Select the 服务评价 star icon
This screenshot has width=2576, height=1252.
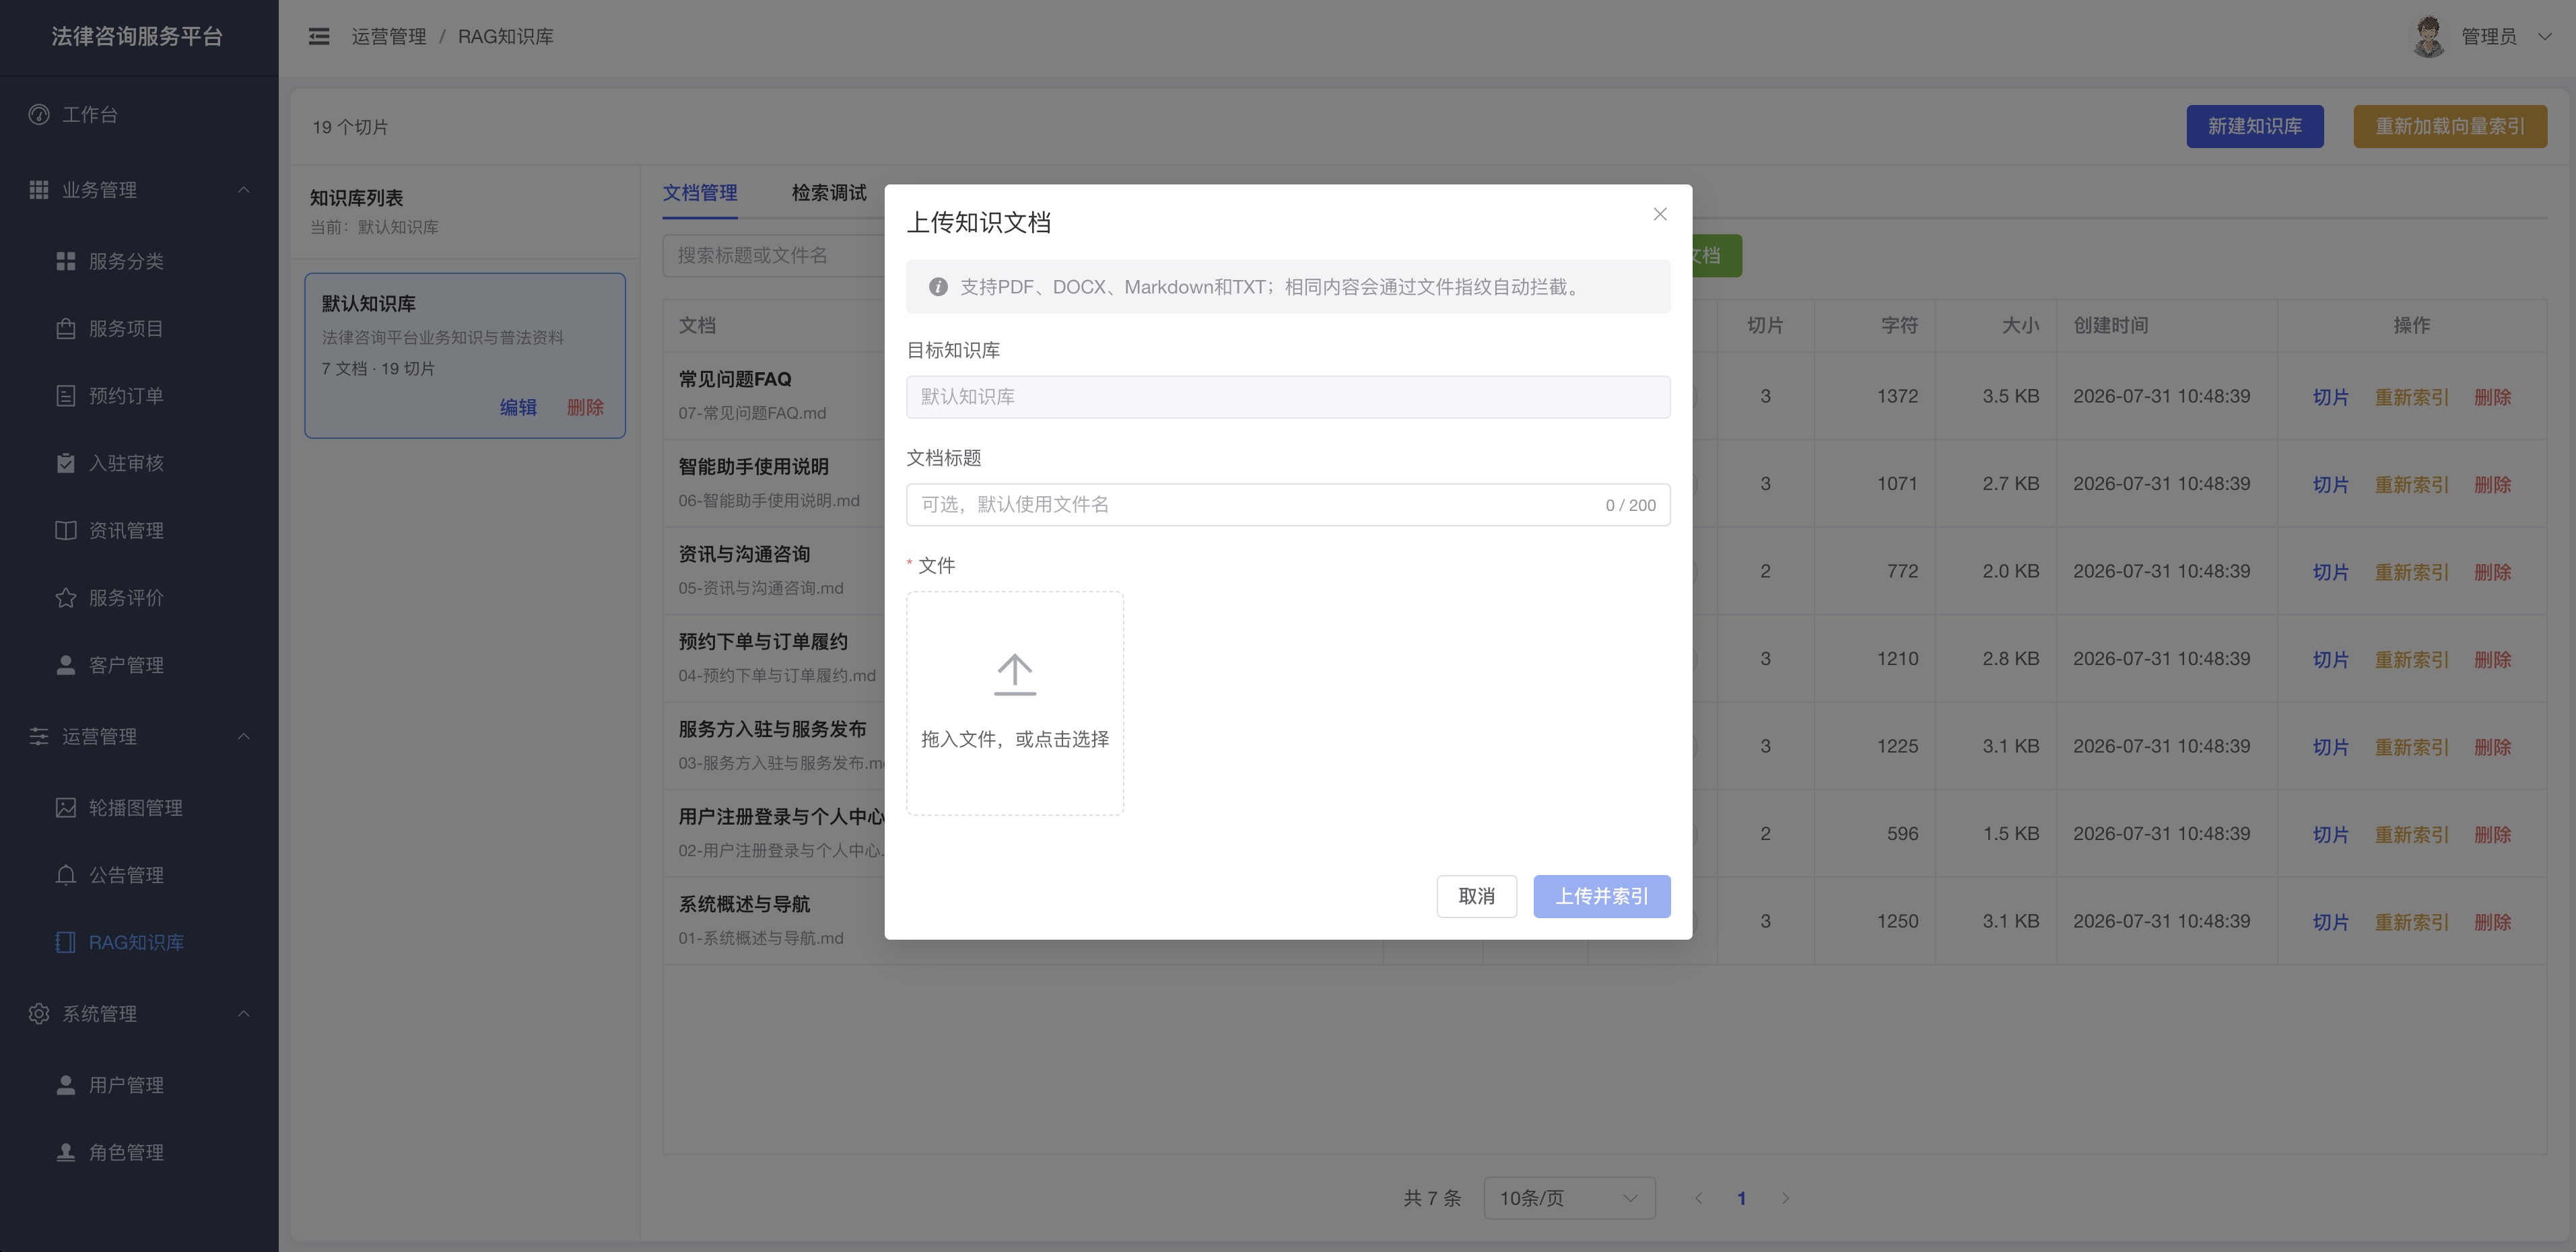click(66, 598)
